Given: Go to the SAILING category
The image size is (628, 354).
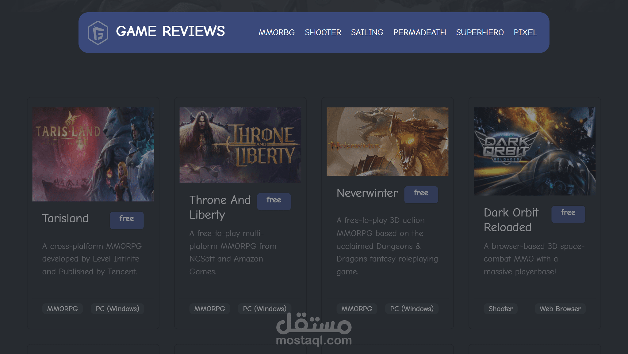Looking at the screenshot, I should tap(367, 32).
